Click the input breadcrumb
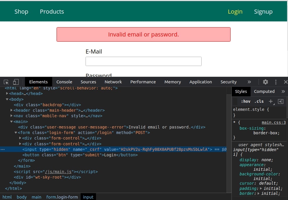 [x=88, y=197]
